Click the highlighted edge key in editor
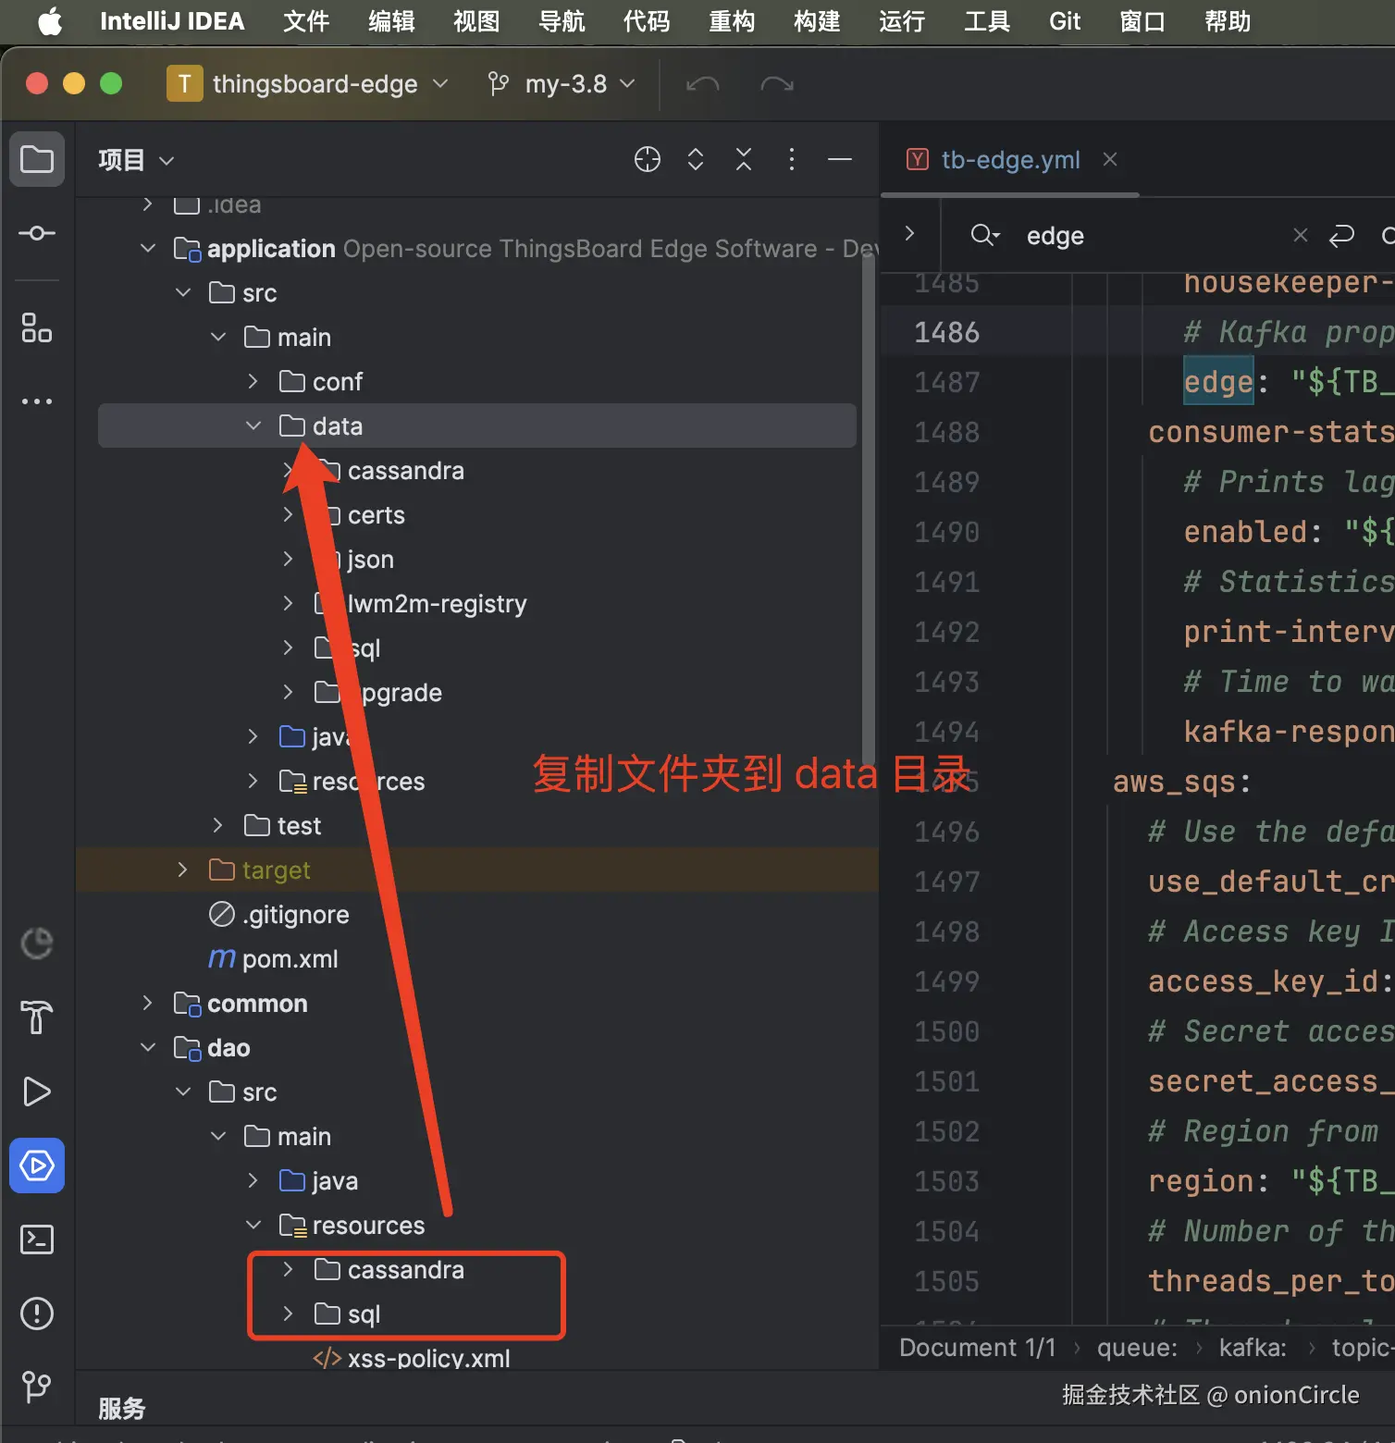This screenshot has height=1443, width=1395. (x=1218, y=382)
